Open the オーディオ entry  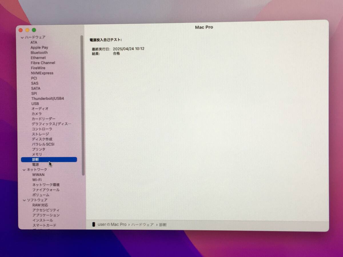[40, 109]
